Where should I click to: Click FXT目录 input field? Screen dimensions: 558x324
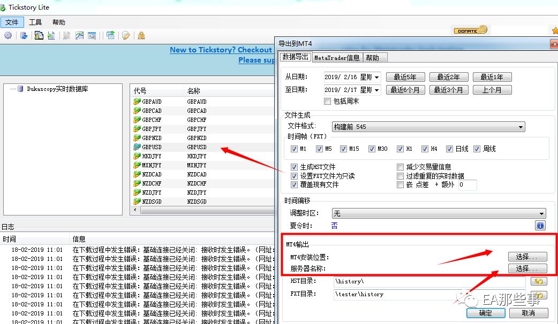(429, 295)
